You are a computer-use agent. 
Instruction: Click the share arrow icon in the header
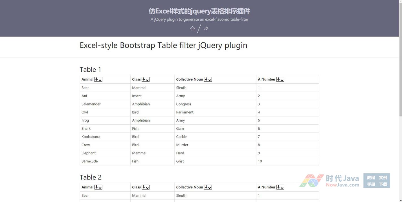tap(206, 28)
